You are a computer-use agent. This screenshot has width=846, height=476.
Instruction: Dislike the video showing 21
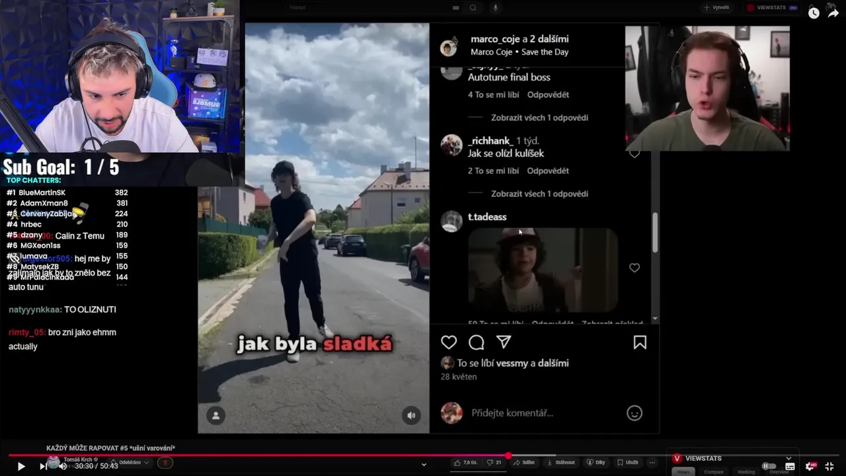click(494, 463)
